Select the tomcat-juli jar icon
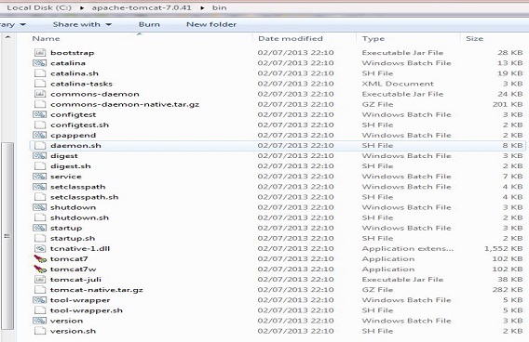 (x=40, y=280)
